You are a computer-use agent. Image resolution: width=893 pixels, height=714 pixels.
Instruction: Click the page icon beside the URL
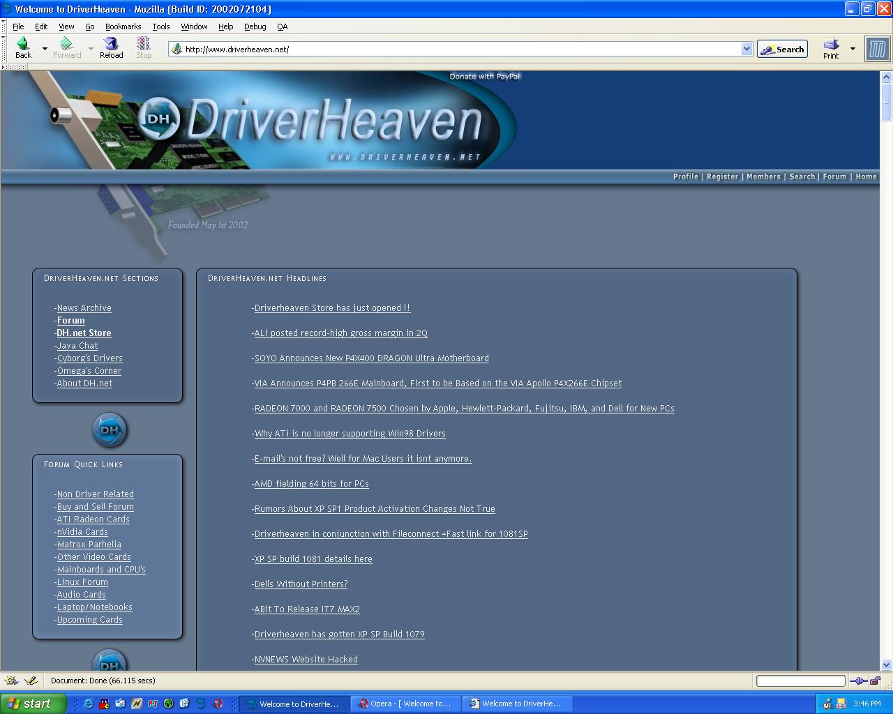[177, 49]
